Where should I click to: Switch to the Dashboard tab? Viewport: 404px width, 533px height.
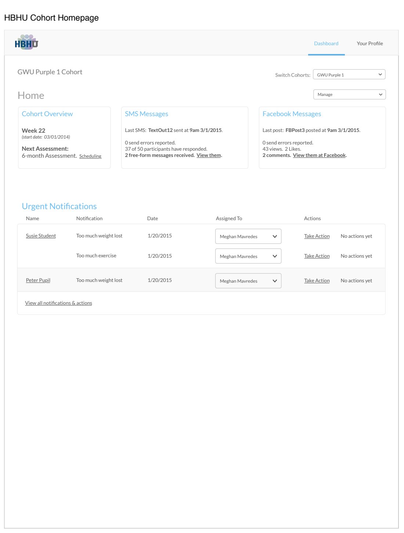(x=326, y=43)
